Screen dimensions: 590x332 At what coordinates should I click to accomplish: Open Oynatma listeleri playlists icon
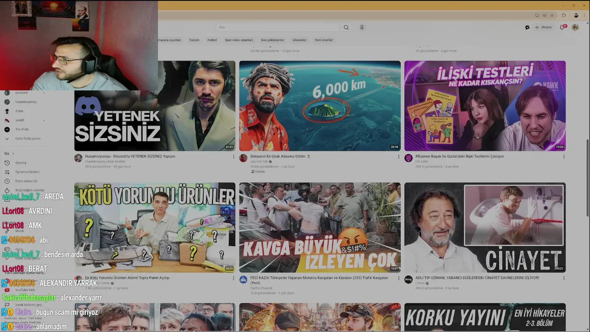pos(7,172)
